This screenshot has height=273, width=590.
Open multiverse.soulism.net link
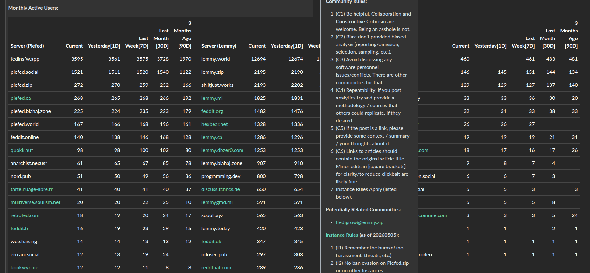[35, 202]
